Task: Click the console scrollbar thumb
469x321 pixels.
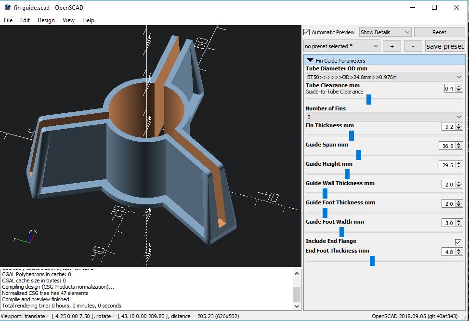Action: 297,294
